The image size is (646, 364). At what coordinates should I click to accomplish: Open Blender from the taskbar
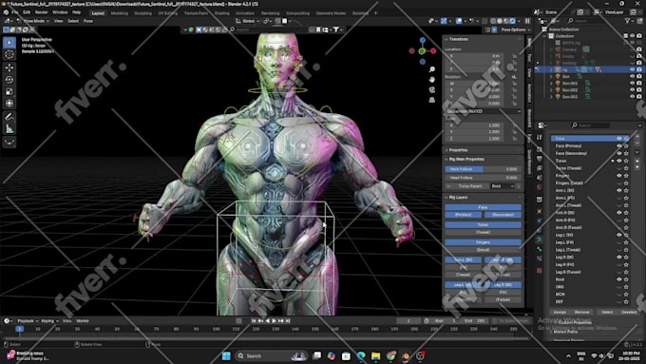[x=406, y=355]
